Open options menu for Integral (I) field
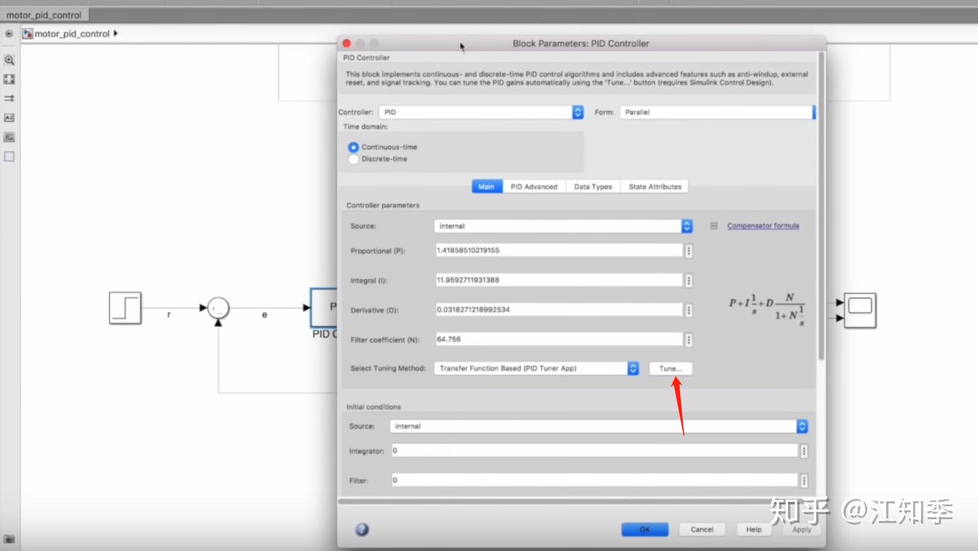 [689, 281]
